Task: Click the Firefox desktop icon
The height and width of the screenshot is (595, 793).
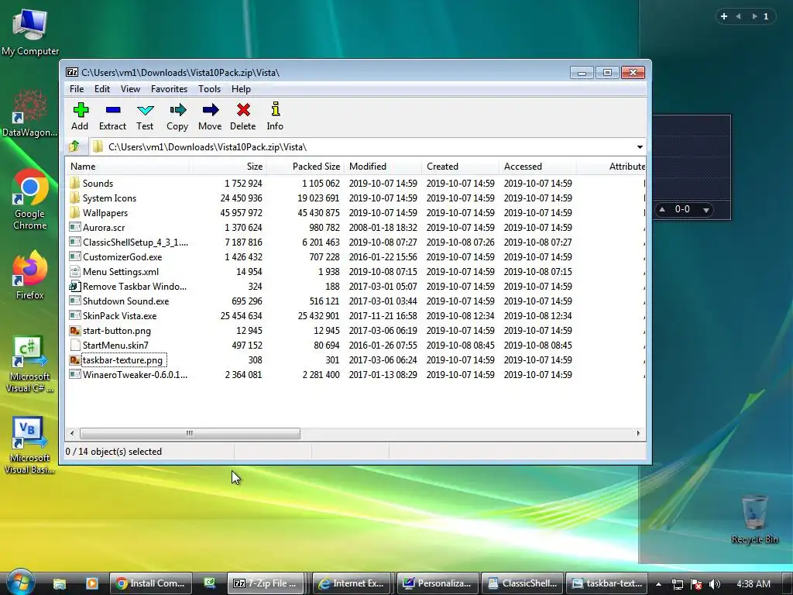Action: [x=30, y=275]
